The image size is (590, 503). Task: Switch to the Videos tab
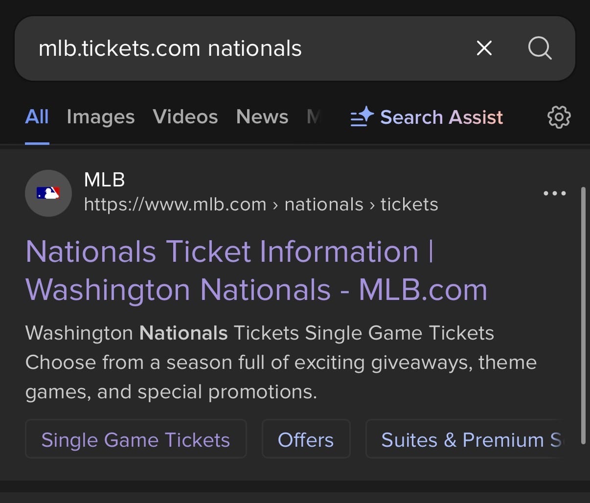[x=185, y=117]
